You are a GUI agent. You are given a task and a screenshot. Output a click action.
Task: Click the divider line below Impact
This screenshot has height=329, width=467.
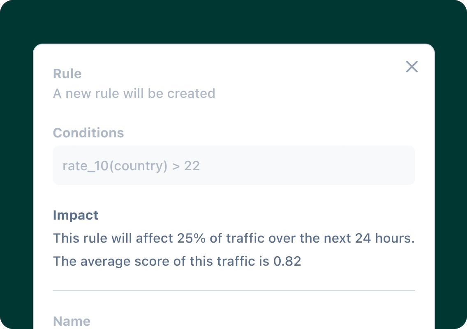point(233,291)
